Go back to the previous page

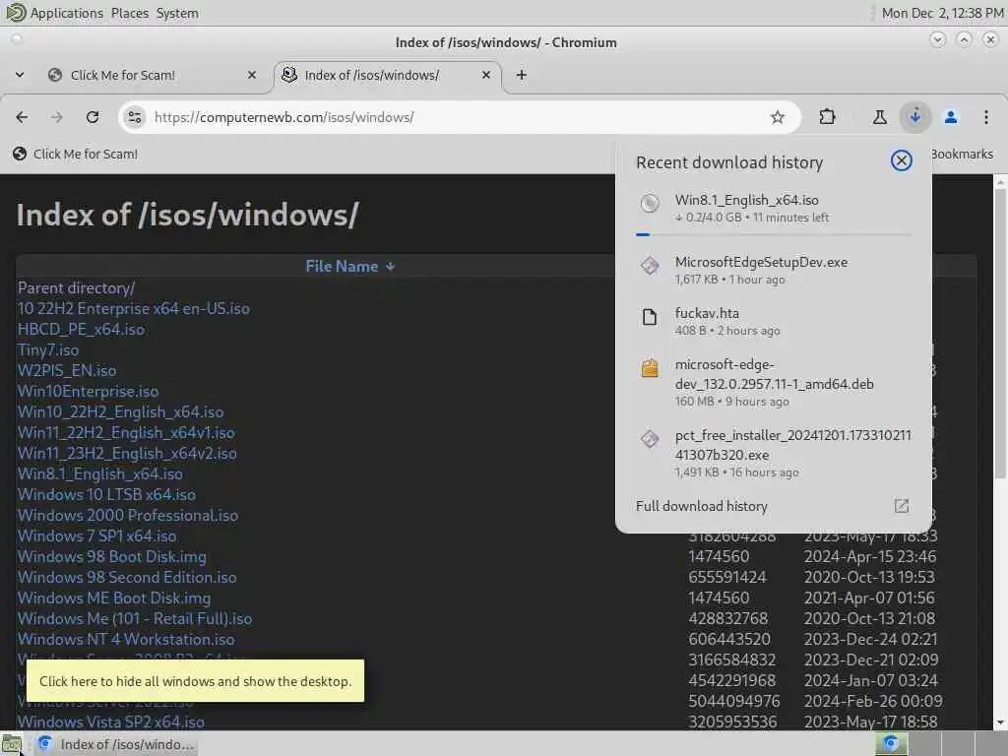point(22,117)
